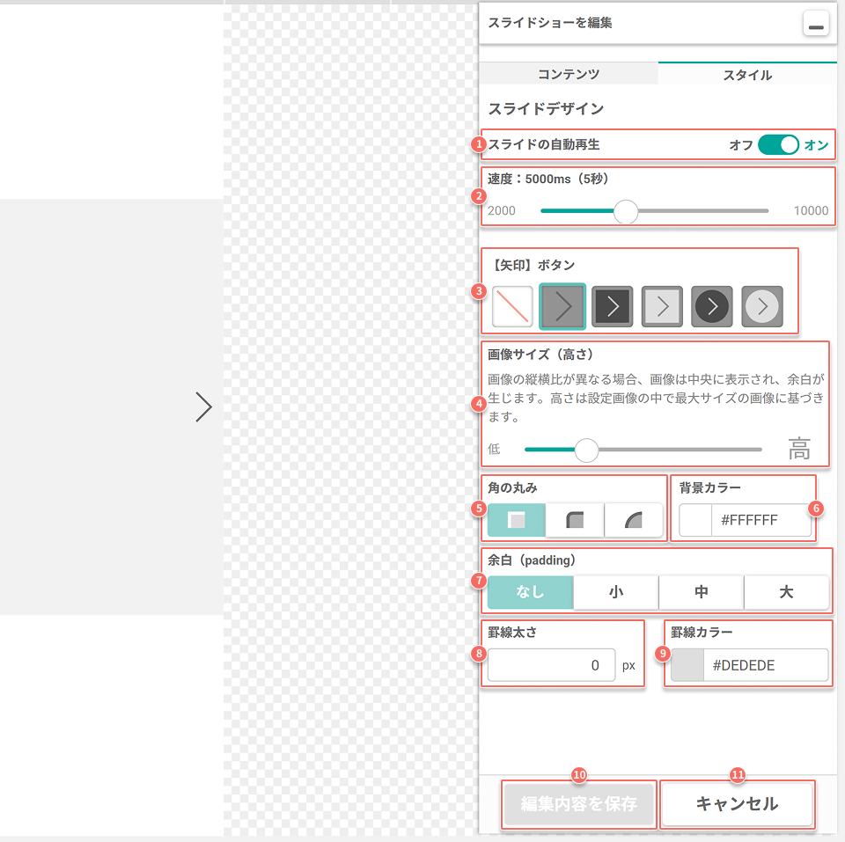This screenshot has height=842, width=845.
Task: Click the border thickness px input
Action: tap(551, 665)
